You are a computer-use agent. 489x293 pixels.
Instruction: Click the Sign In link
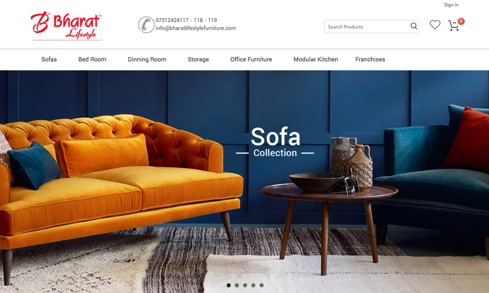[451, 5]
